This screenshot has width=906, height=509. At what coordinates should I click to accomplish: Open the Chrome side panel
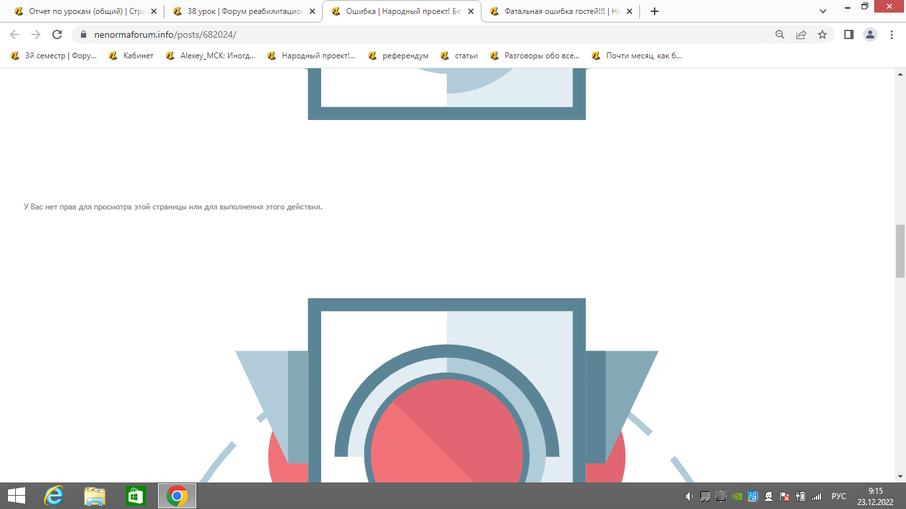click(x=848, y=34)
